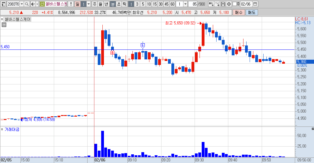The height and width of the screenshot is (163, 314).
Task: Toggle the 분 minute chart mode
Action: (x=113, y=4)
